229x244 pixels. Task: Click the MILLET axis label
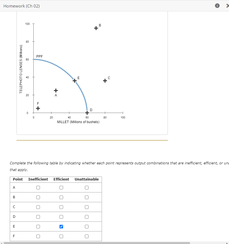(78, 121)
